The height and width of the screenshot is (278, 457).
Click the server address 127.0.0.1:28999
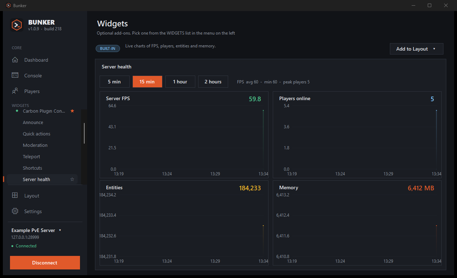[x=25, y=237]
